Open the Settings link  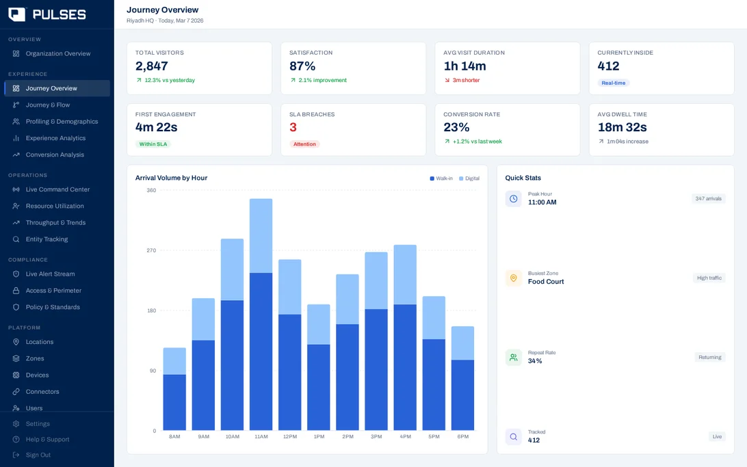coord(57,424)
